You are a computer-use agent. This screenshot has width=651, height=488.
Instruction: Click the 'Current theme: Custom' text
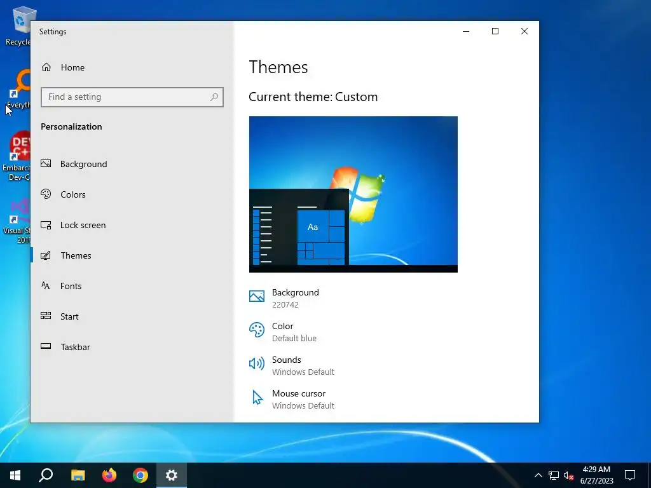click(x=313, y=97)
